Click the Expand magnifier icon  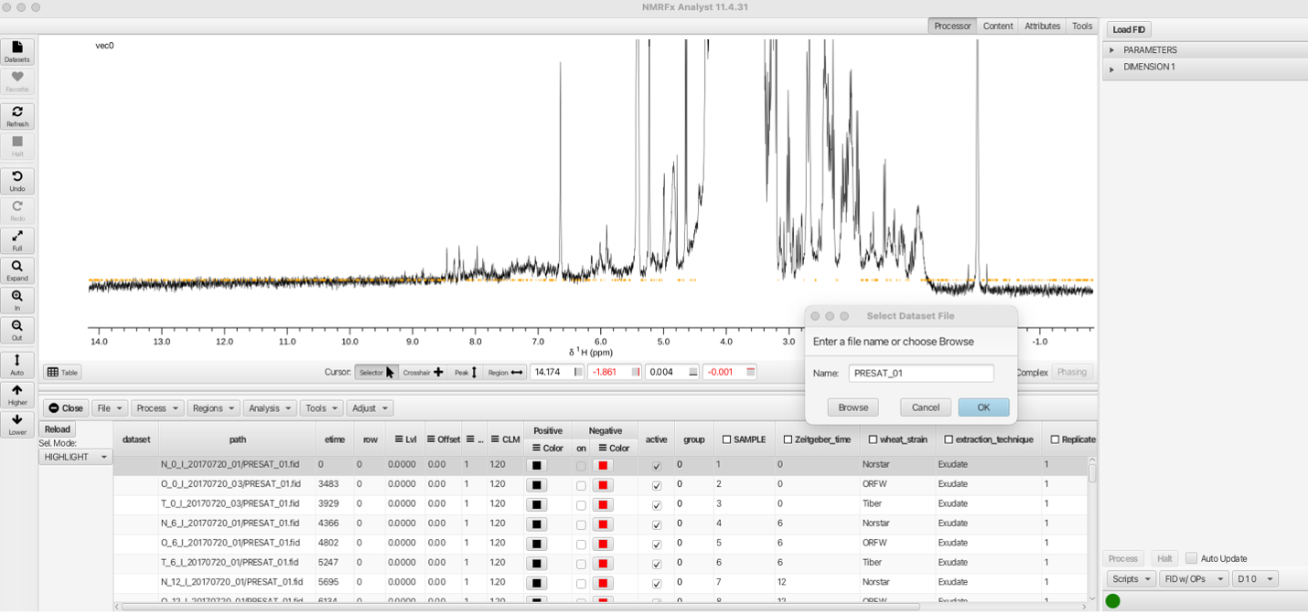[17, 271]
